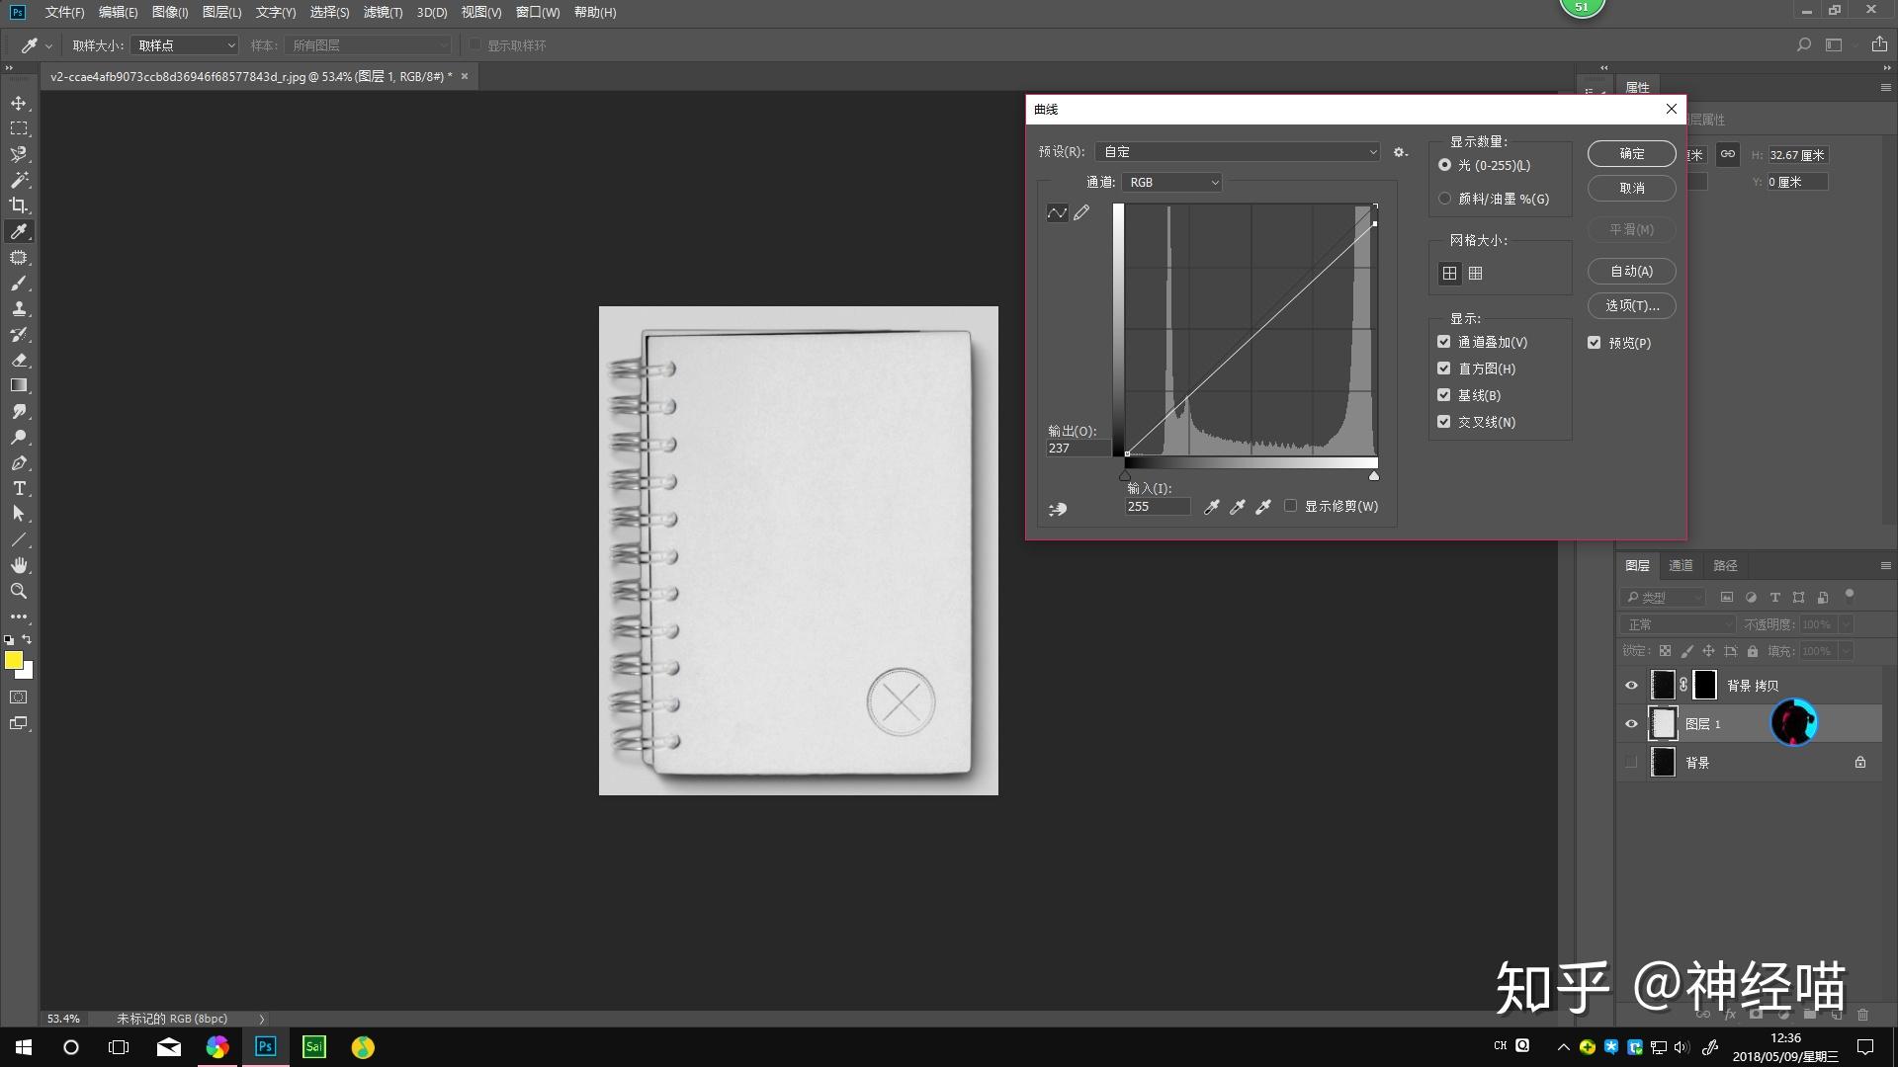This screenshot has height=1067, width=1898.
Task: Select the Eraser tool
Action: coord(19,360)
